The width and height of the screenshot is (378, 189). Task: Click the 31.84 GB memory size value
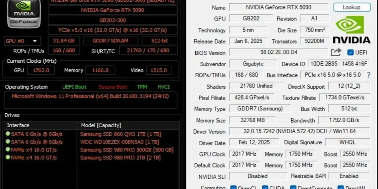[x=64, y=41]
